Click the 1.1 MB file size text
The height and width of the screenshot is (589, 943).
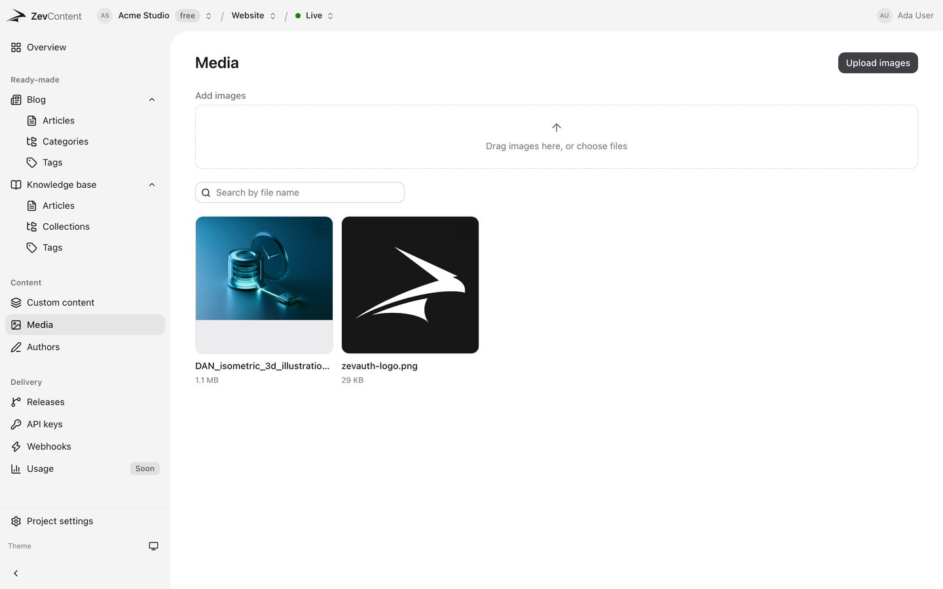click(x=207, y=380)
